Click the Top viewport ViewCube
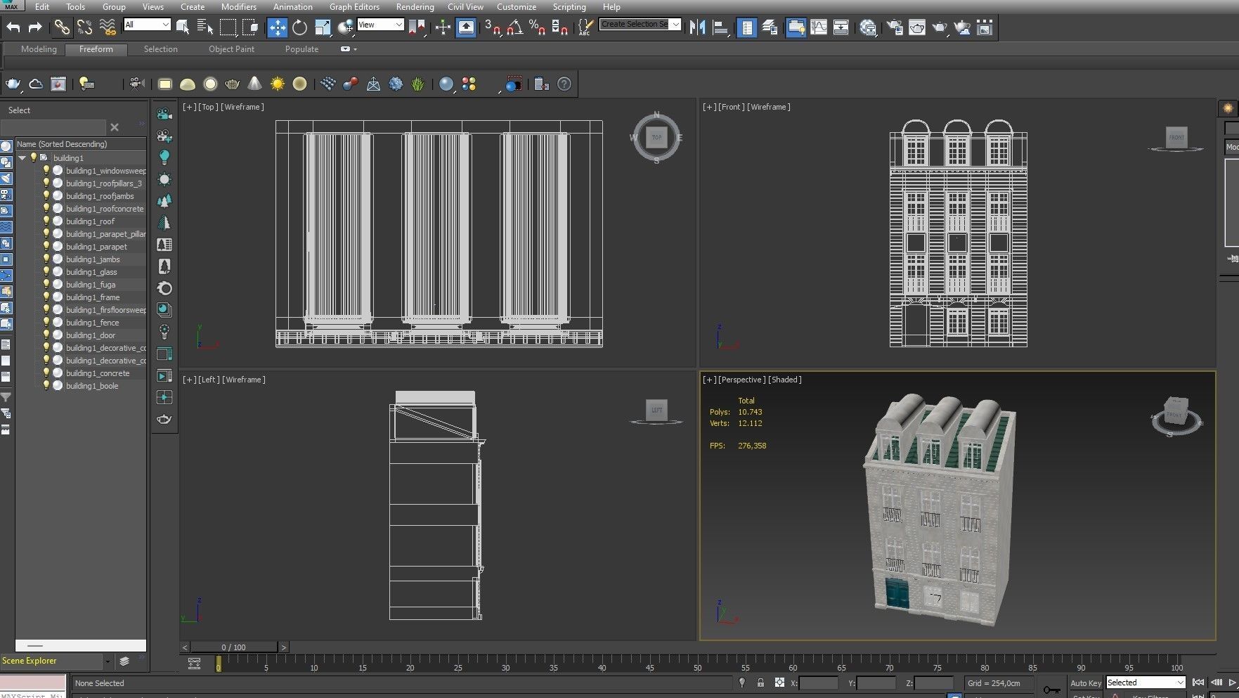 point(656,138)
